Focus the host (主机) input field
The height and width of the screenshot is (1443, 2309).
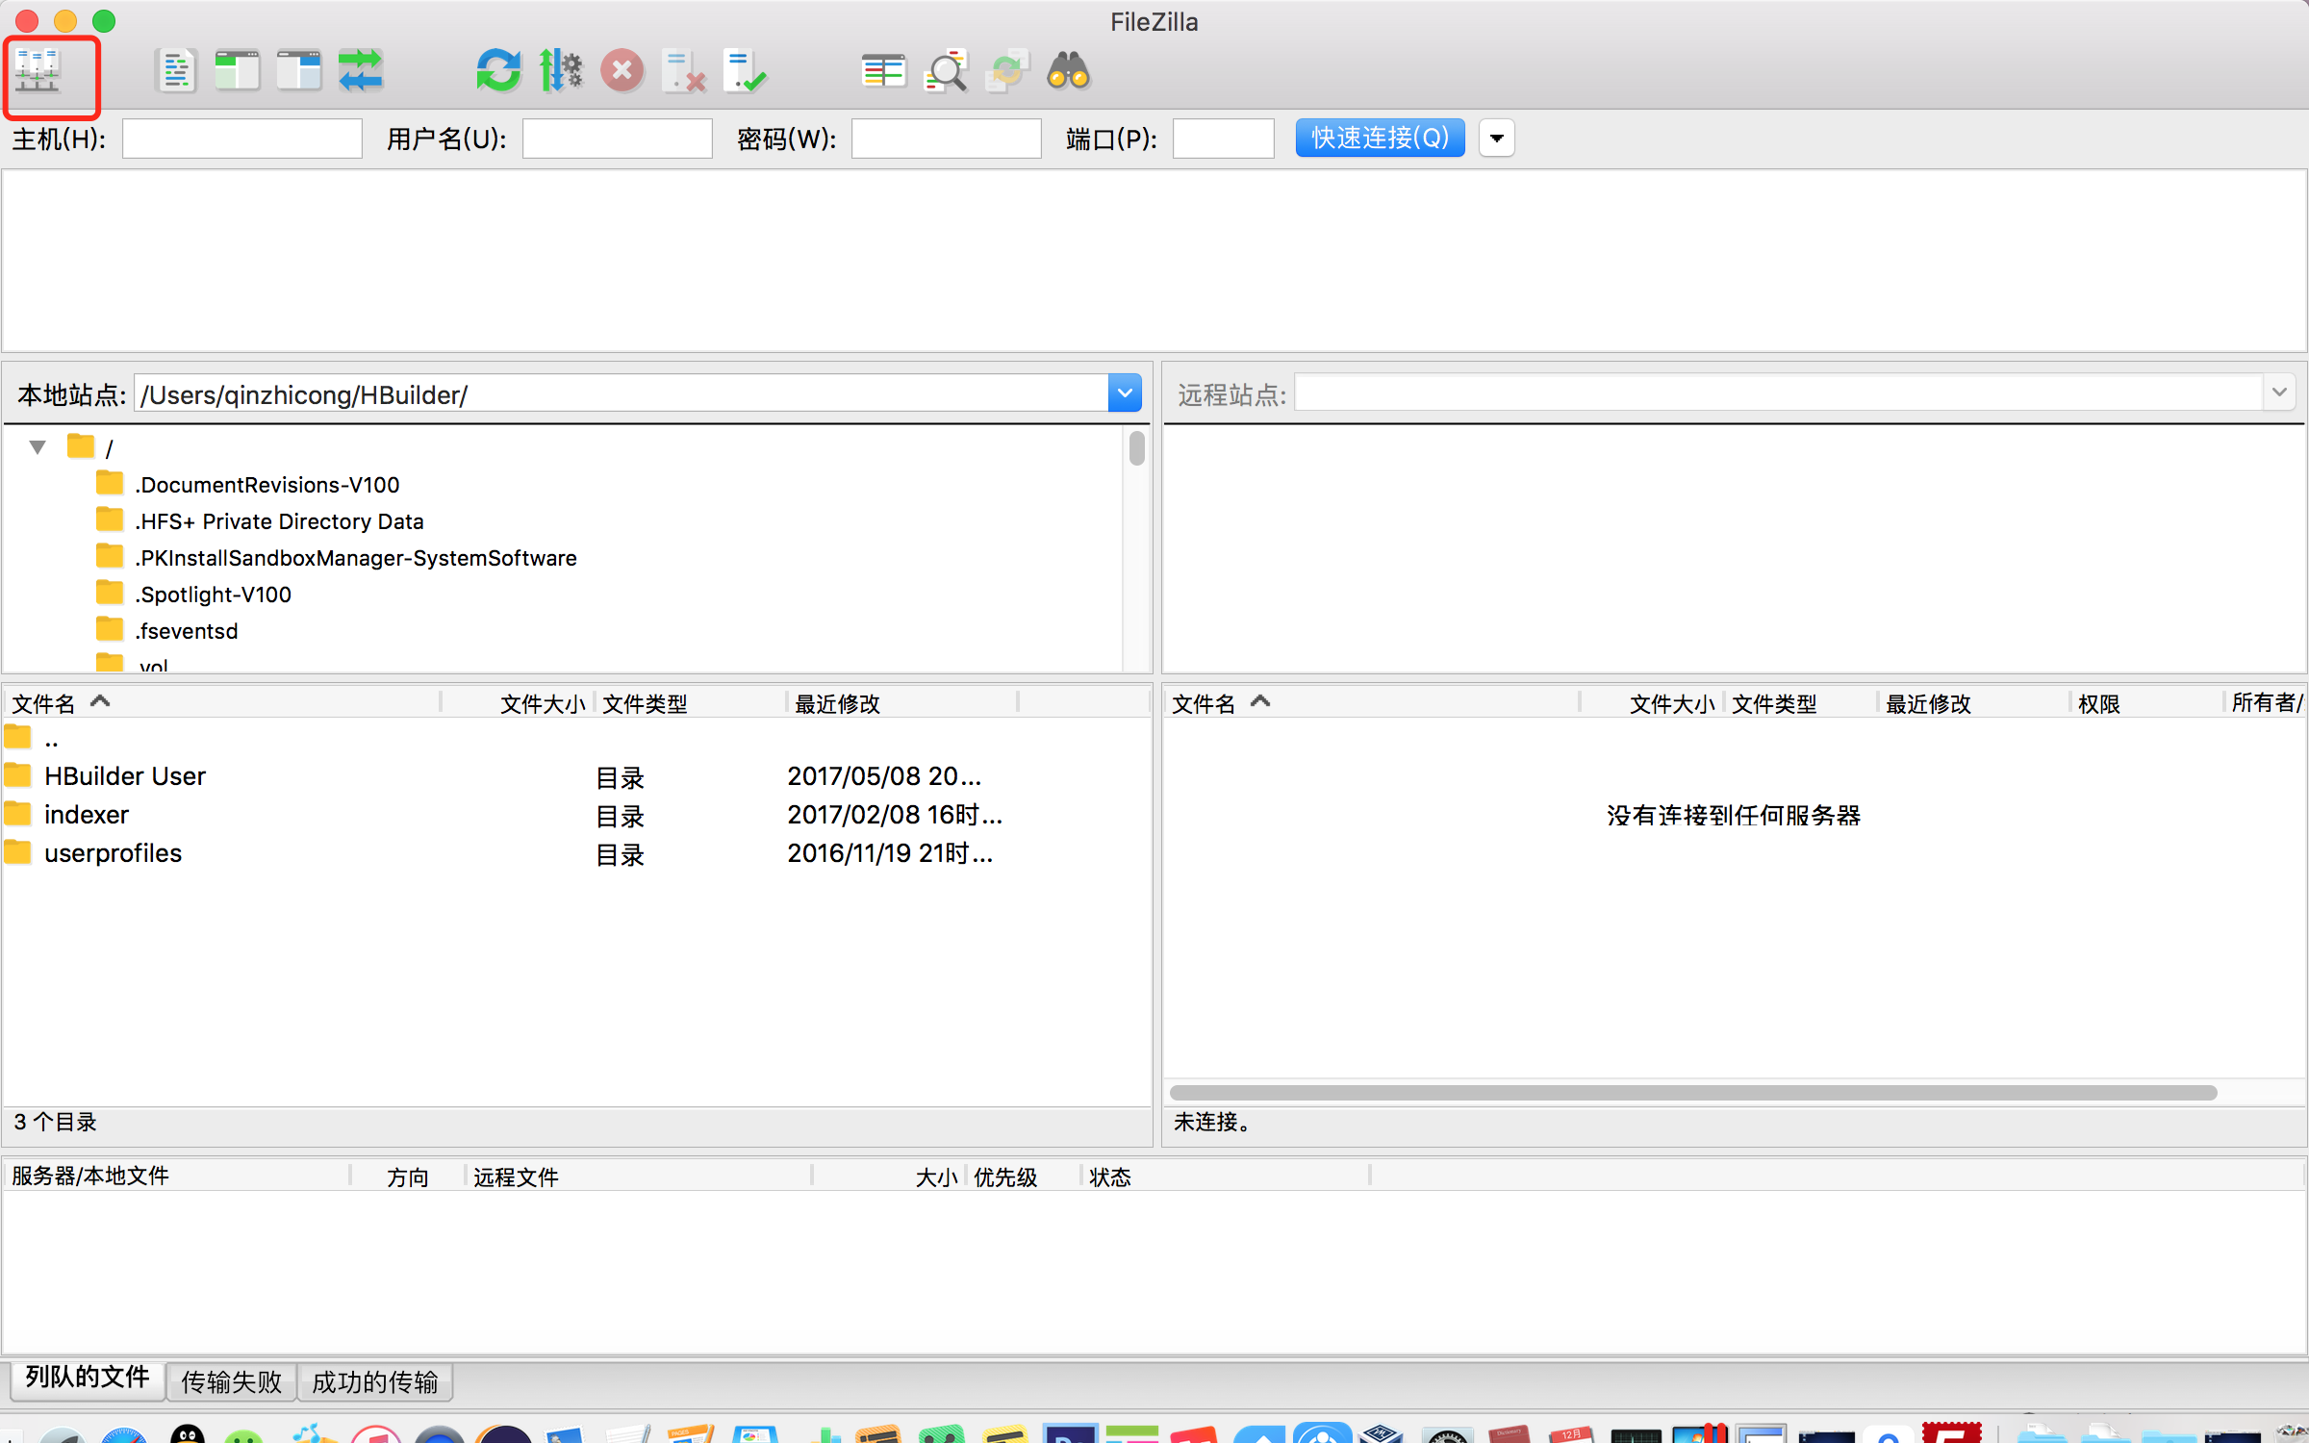[242, 139]
